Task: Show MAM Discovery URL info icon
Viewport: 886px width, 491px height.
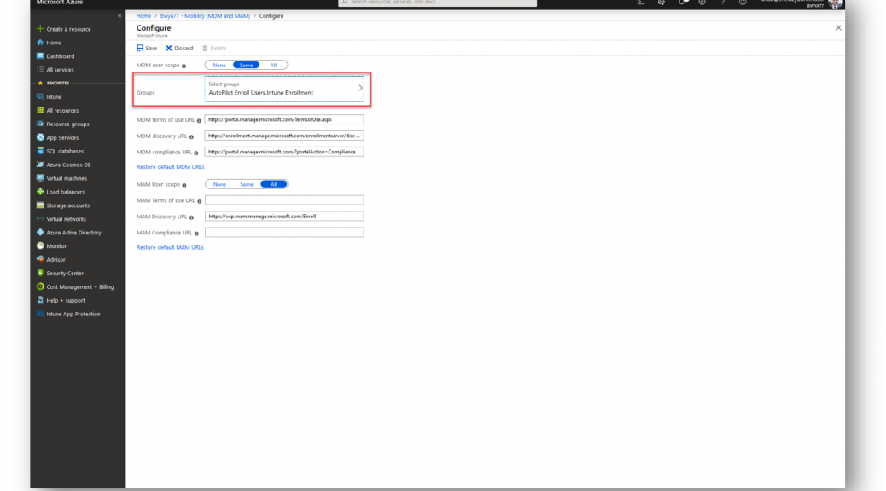Action: 191,217
